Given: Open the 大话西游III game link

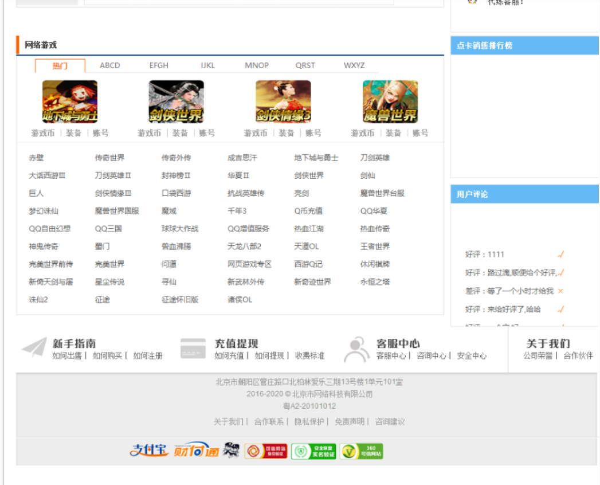Looking at the screenshot, I should 47,175.
